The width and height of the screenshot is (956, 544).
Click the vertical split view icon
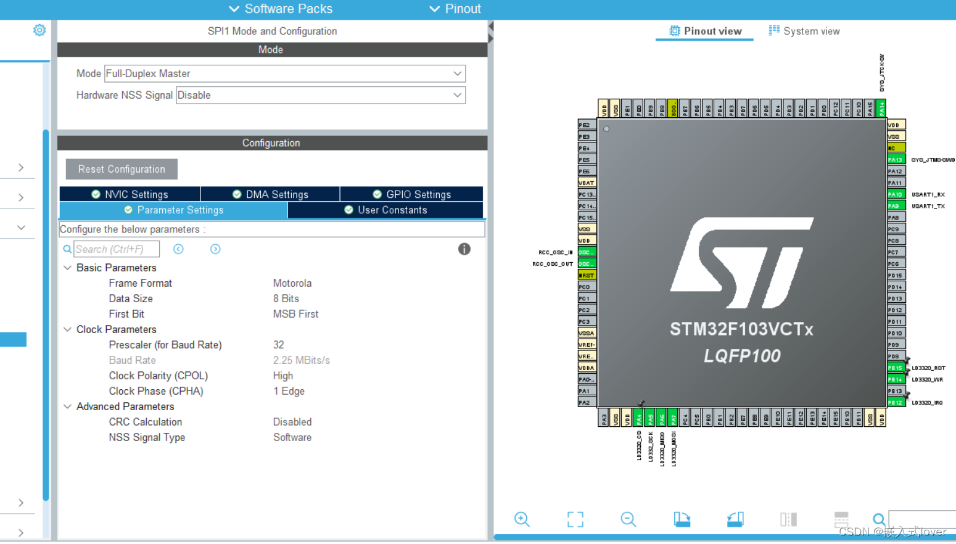coord(788,519)
